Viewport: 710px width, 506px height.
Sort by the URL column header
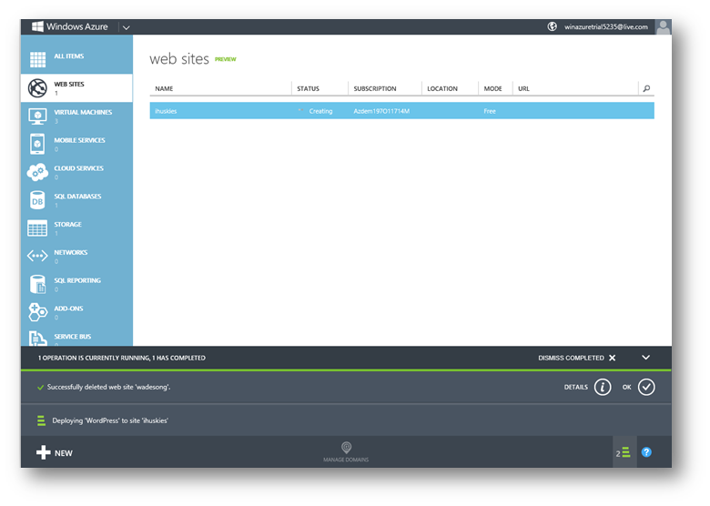pyautogui.click(x=523, y=88)
